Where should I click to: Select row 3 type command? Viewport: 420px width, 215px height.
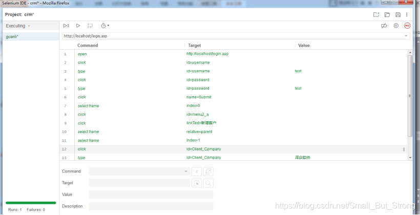tap(81, 71)
